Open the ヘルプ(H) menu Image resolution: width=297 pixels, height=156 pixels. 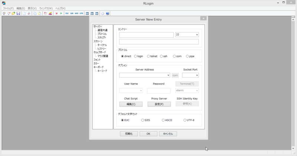coord(60,8)
